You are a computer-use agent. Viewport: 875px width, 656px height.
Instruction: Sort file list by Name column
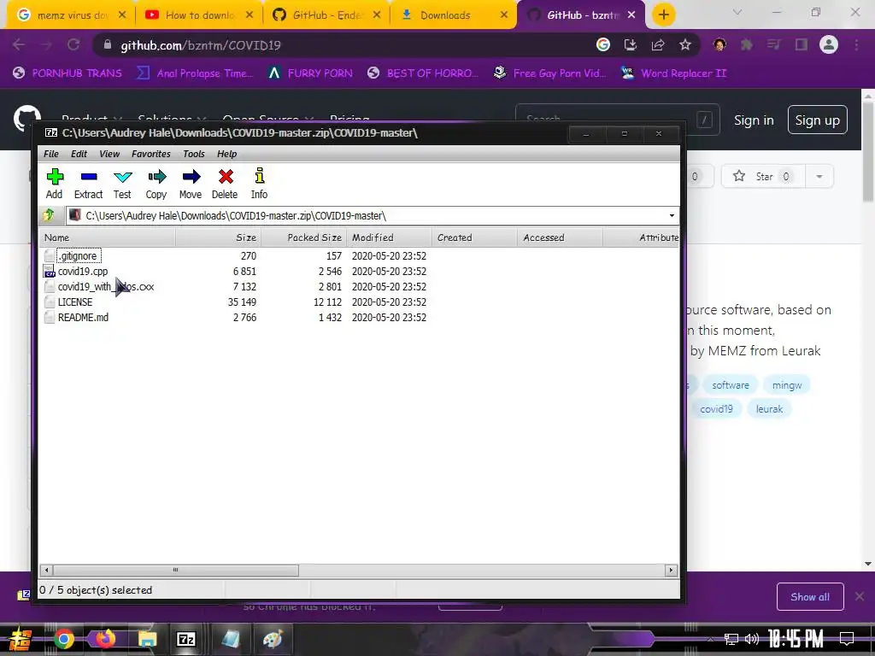pyautogui.click(x=107, y=237)
